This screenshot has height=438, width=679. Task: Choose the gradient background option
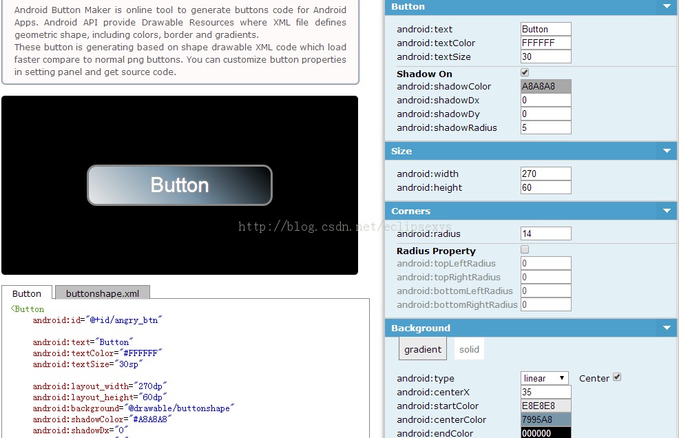tap(423, 349)
